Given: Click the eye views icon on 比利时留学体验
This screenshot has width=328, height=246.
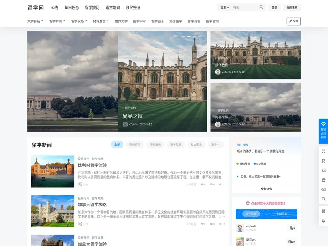Looking at the screenshot, I should point(220,184).
